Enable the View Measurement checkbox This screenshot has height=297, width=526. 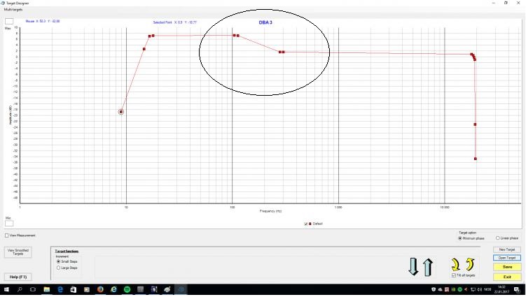coord(7,236)
